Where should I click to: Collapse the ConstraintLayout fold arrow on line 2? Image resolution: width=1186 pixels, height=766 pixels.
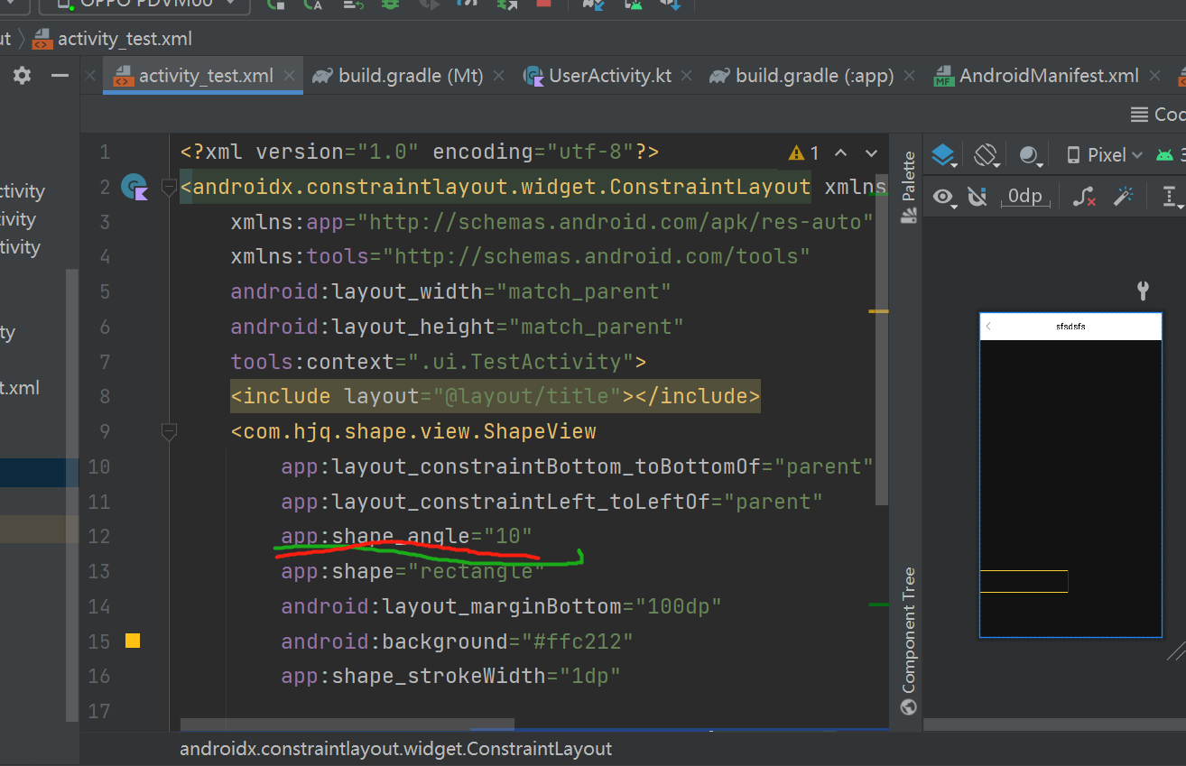(168, 186)
